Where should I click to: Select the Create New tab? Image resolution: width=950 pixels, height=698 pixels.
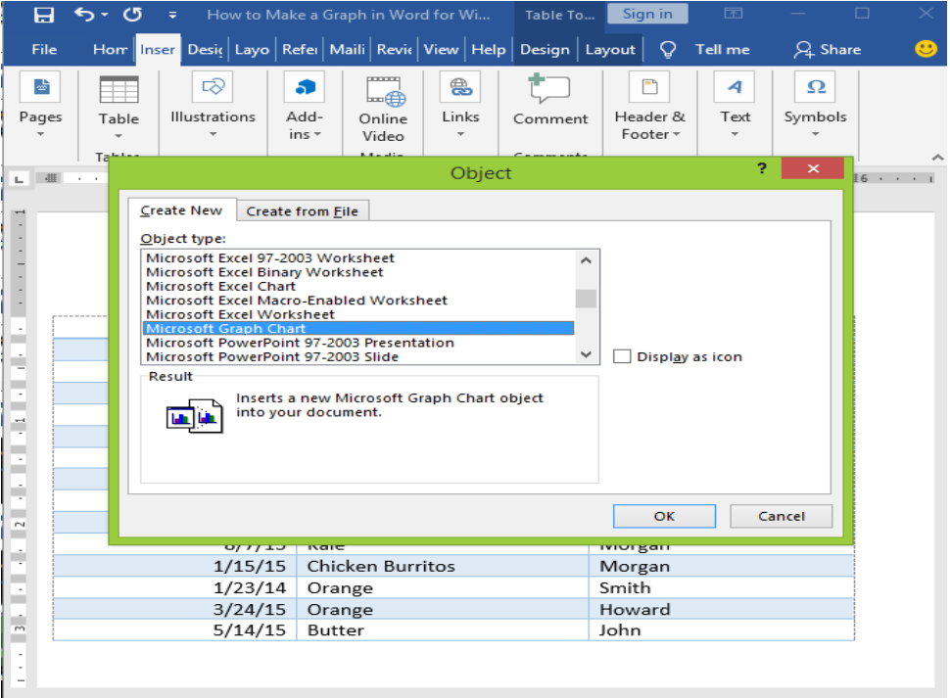(x=181, y=210)
